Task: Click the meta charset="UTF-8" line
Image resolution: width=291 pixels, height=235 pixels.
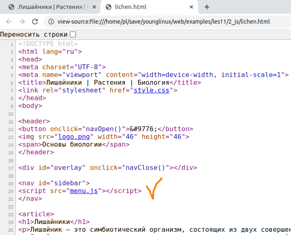Action: tap(62, 67)
